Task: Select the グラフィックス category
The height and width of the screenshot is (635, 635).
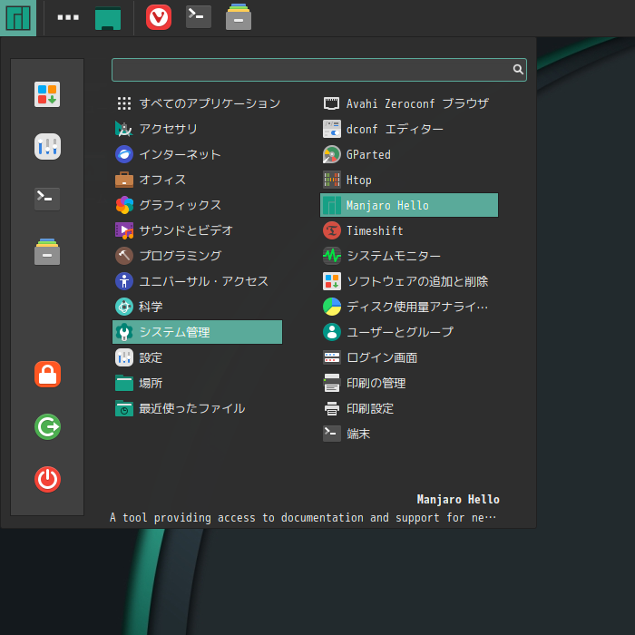Action: tap(179, 205)
